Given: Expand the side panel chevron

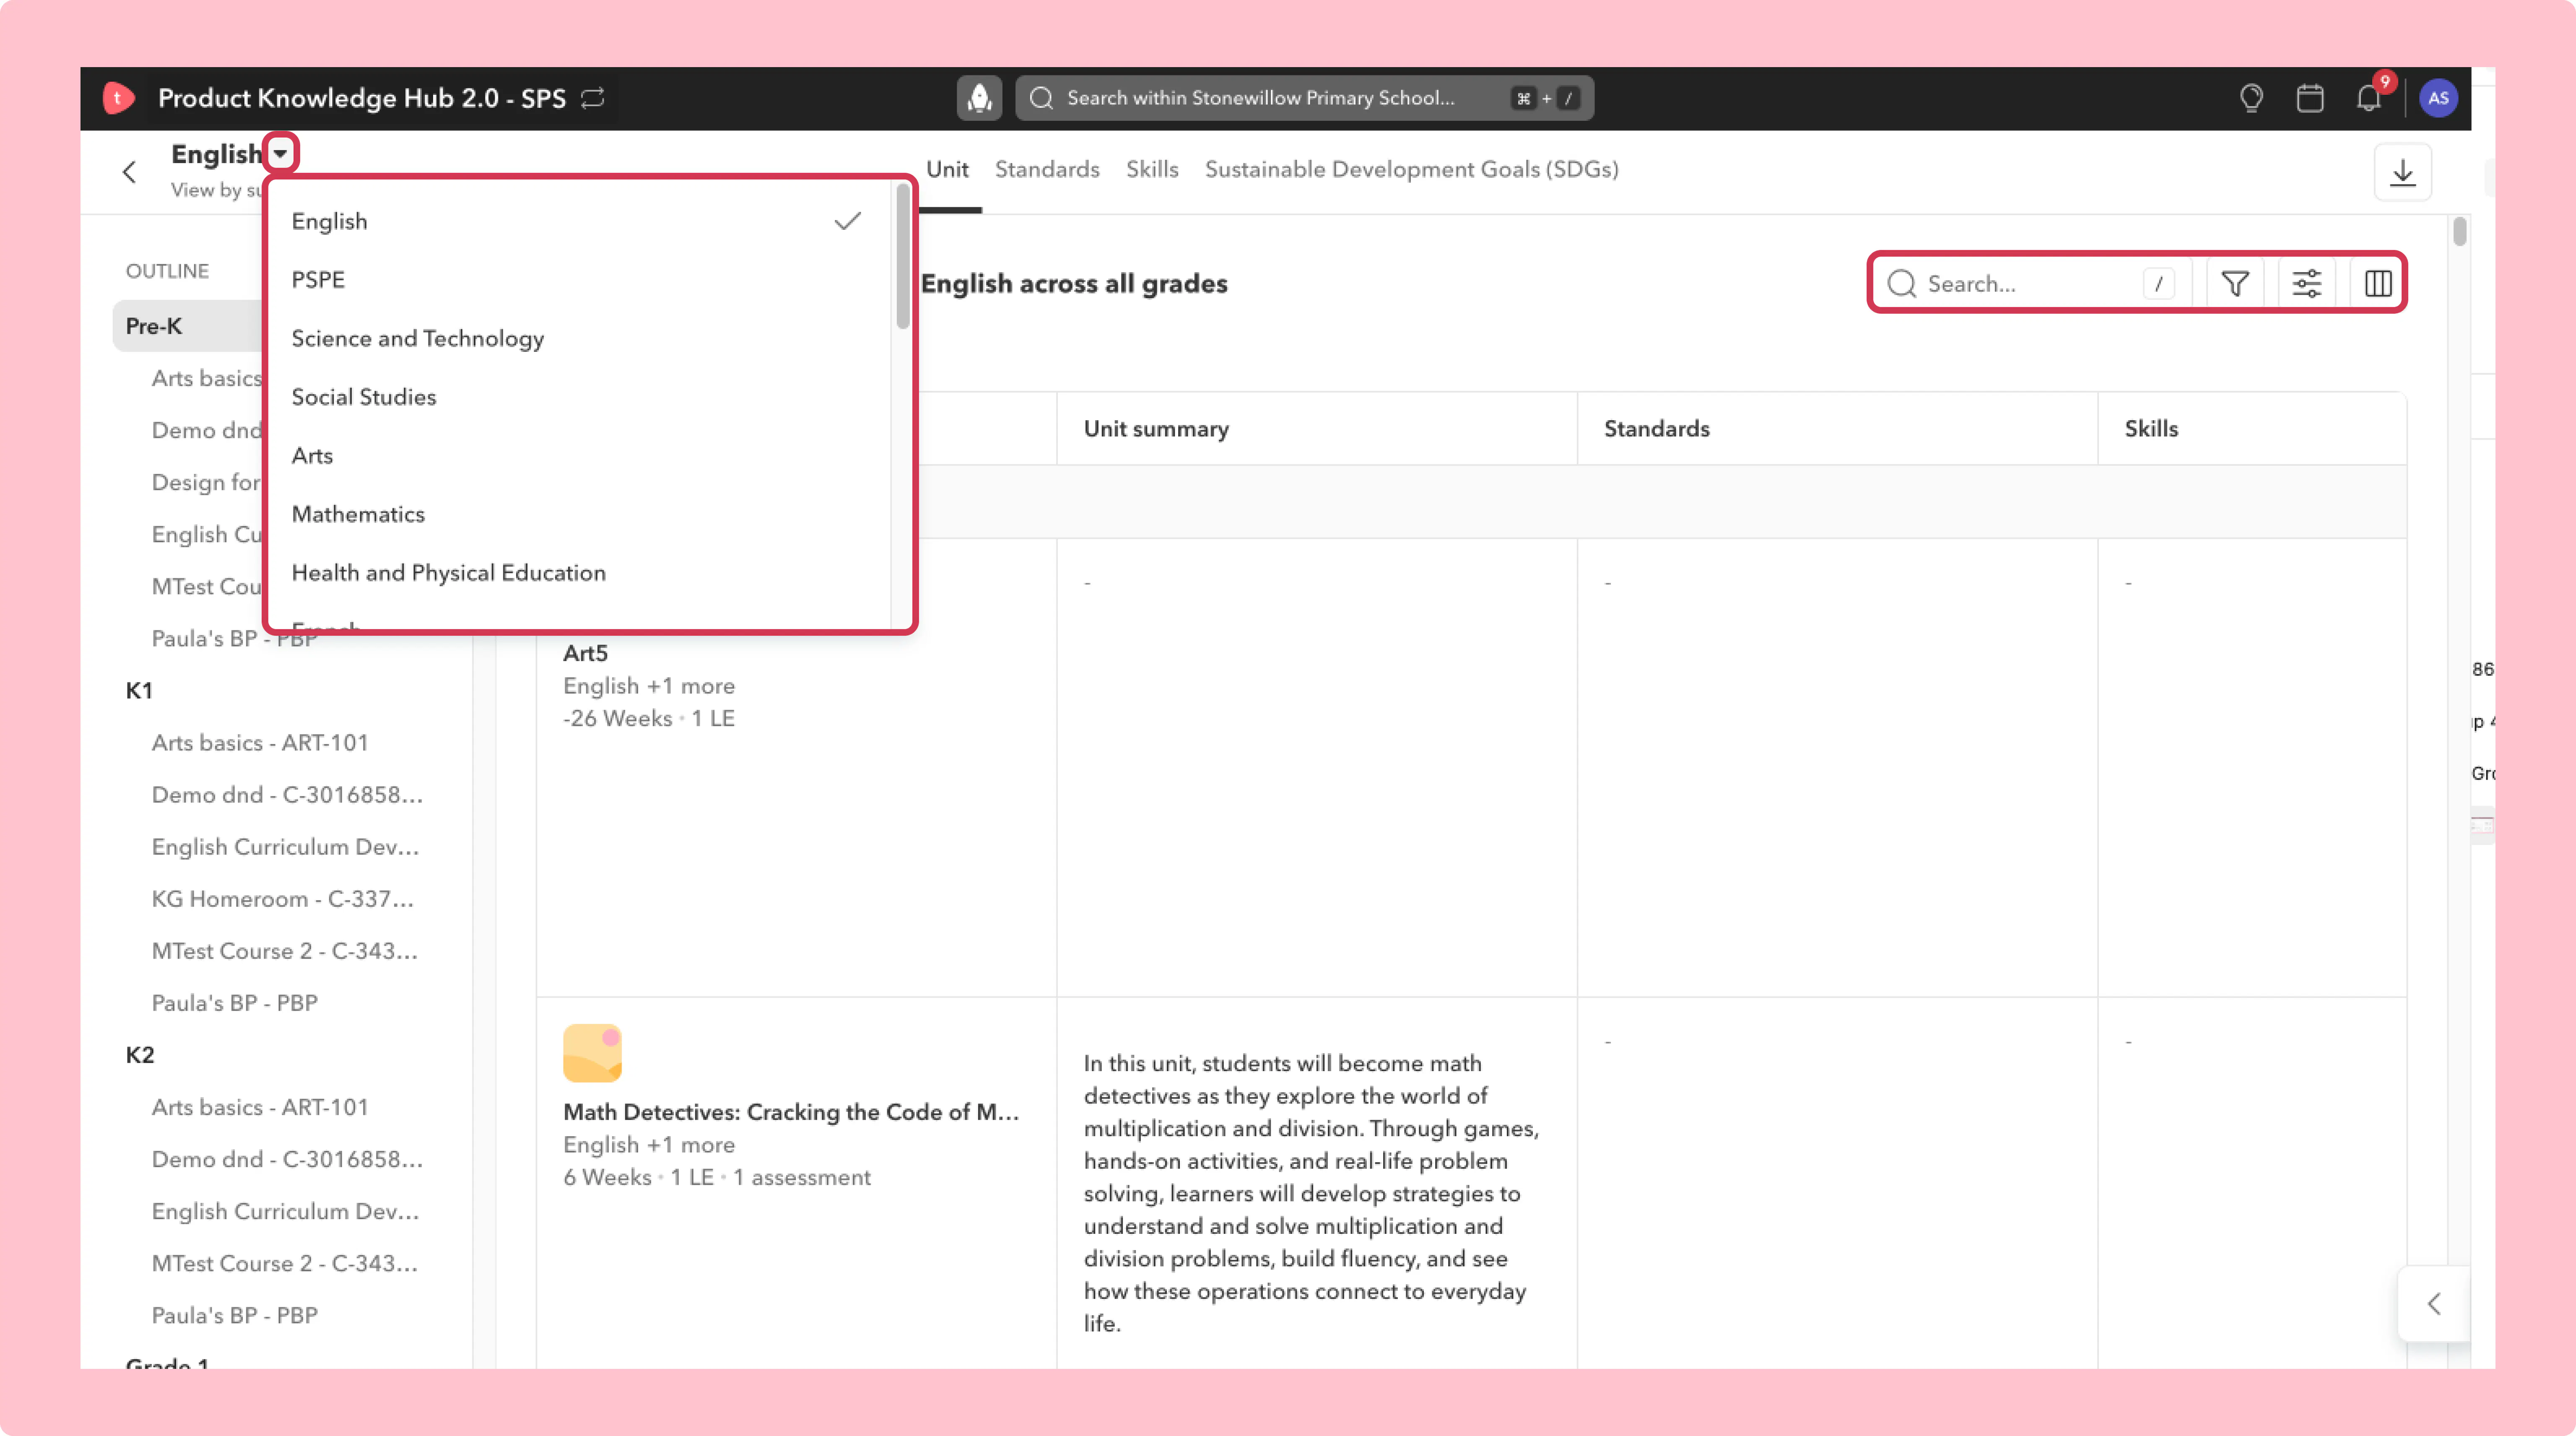Looking at the screenshot, I should pos(2434,1304).
